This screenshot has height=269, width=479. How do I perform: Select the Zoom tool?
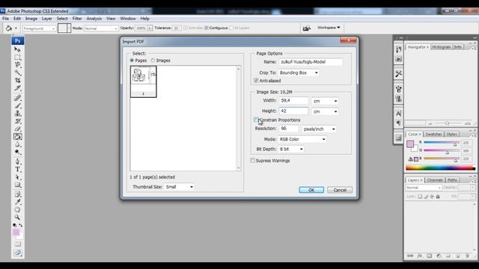(x=17, y=217)
